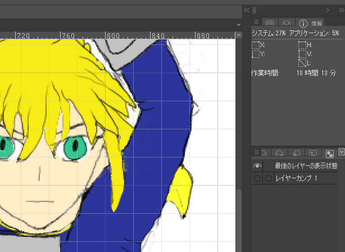
Task: Open the second tab icon in lower palette
Action: (x=283, y=152)
